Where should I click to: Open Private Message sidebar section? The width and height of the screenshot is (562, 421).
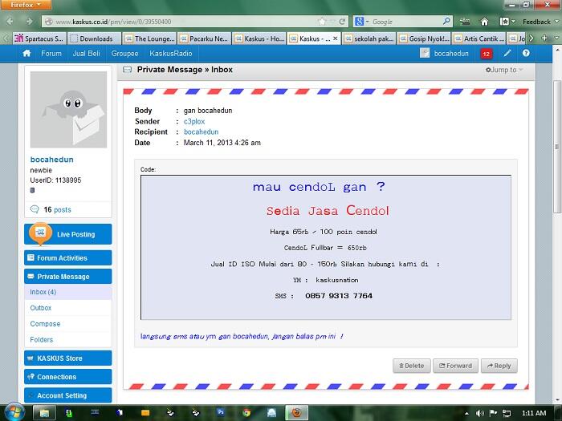[67, 277]
